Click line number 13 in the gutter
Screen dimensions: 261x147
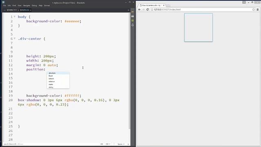pyautogui.click(x=11, y=69)
